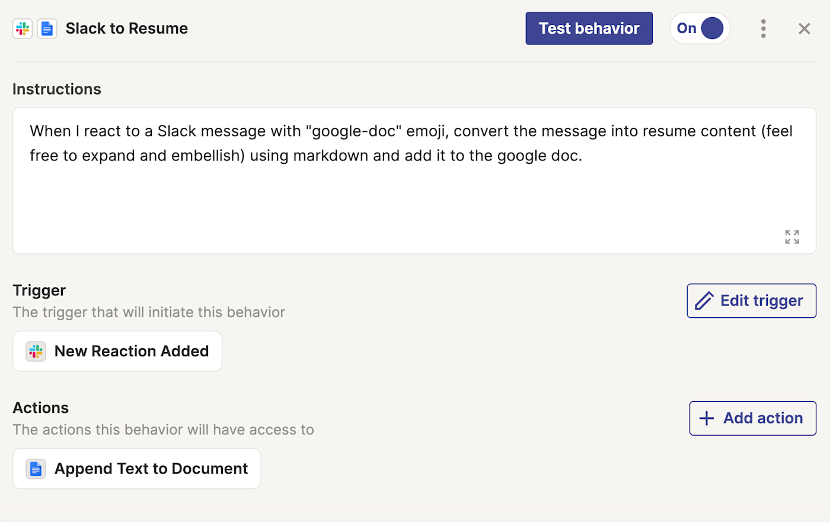
Task: Click the Slack icon on New Reaction Added
Action: click(36, 351)
